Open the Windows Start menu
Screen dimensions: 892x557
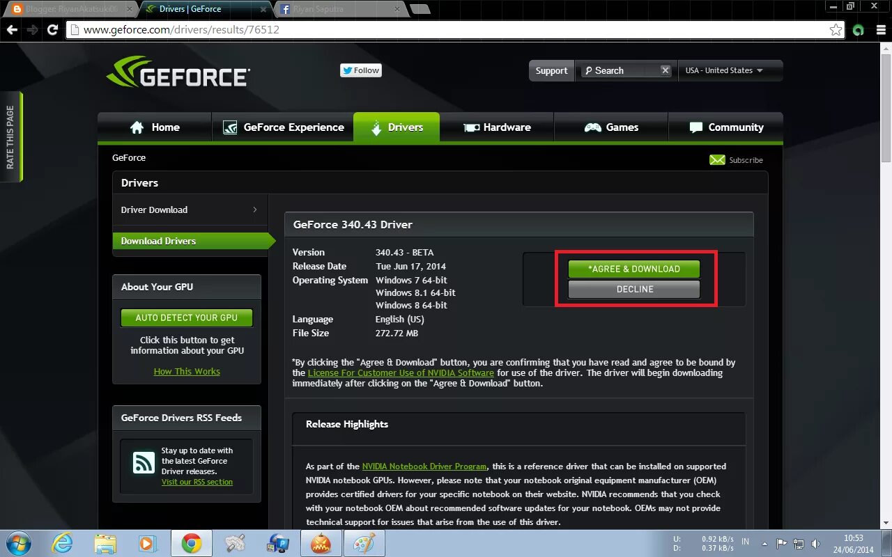pos(19,543)
